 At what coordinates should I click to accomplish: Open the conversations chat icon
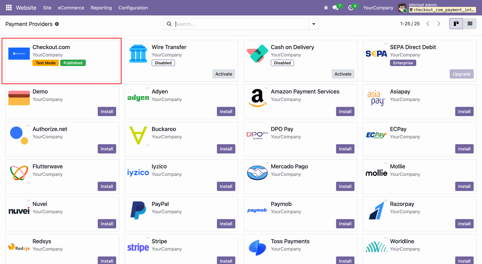click(335, 8)
